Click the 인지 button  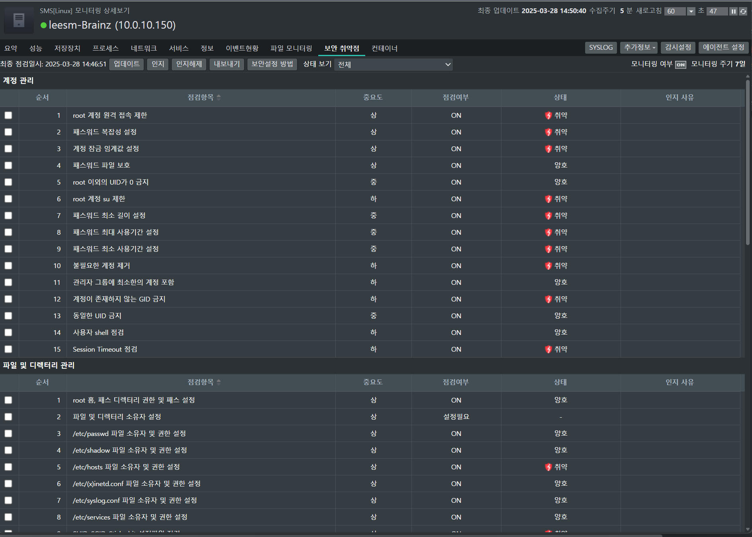point(158,64)
